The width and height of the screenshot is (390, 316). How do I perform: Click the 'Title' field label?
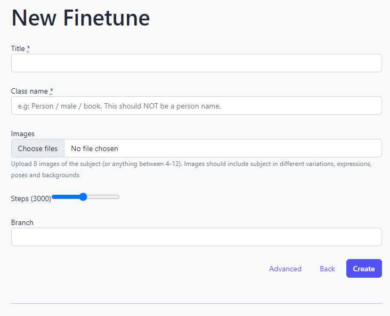pyautogui.click(x=20, y=48)
